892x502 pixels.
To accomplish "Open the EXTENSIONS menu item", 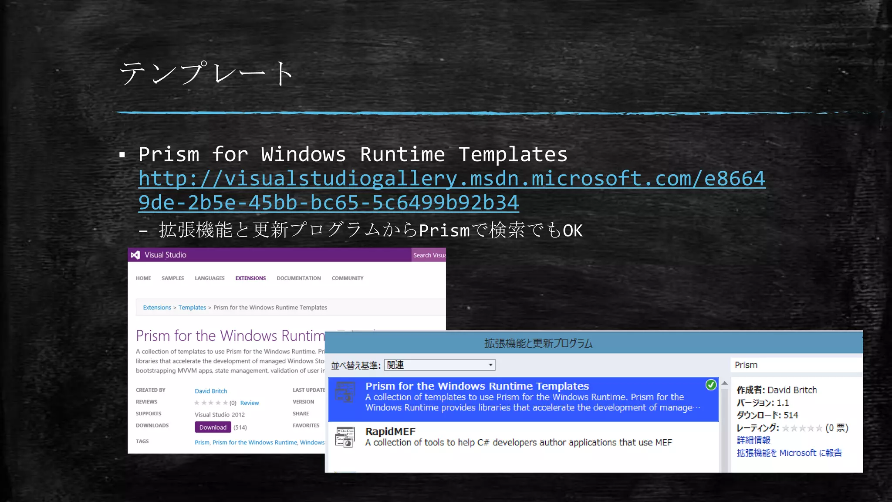I will pyautogui.click(x=250, y=278).
